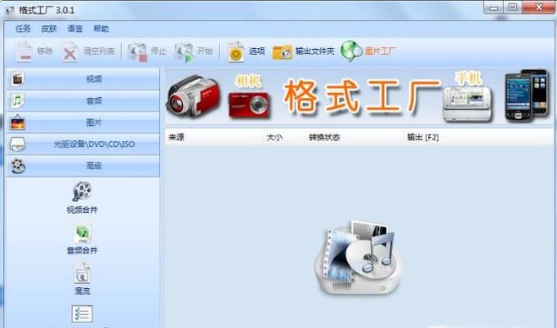Open the 任务 menu
Image resolution: width=557 pixels, height=328 pixels.
coord(23,28)
